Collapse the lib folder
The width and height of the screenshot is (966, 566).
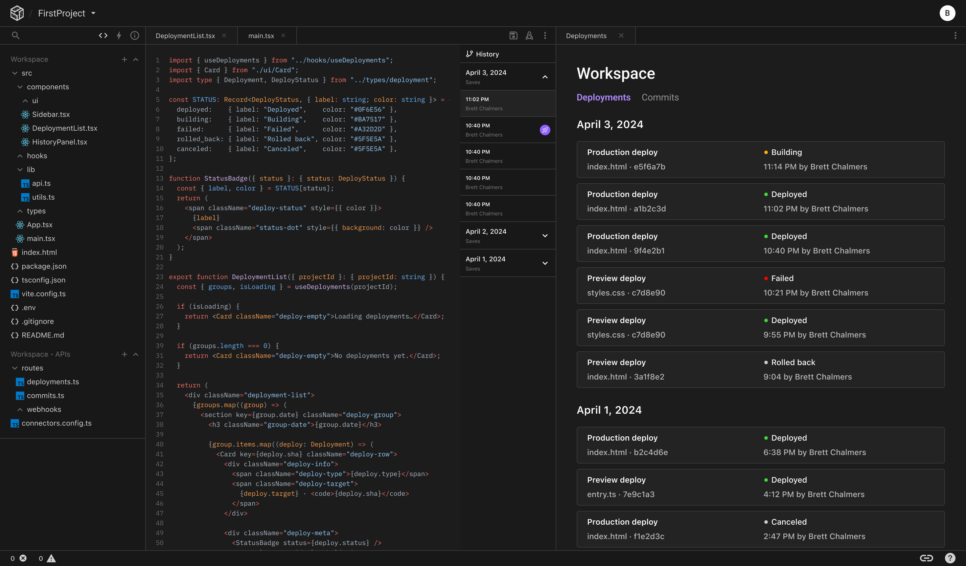pos(20,170)
